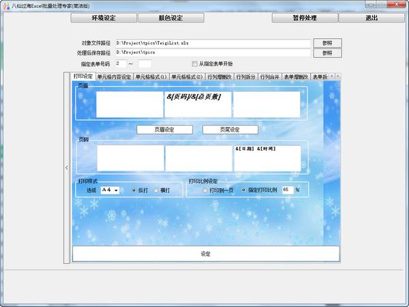This screenshot has width=409, height=307.
Task: Collapse side panel with left chevron
Action: [x=67, y=168]
